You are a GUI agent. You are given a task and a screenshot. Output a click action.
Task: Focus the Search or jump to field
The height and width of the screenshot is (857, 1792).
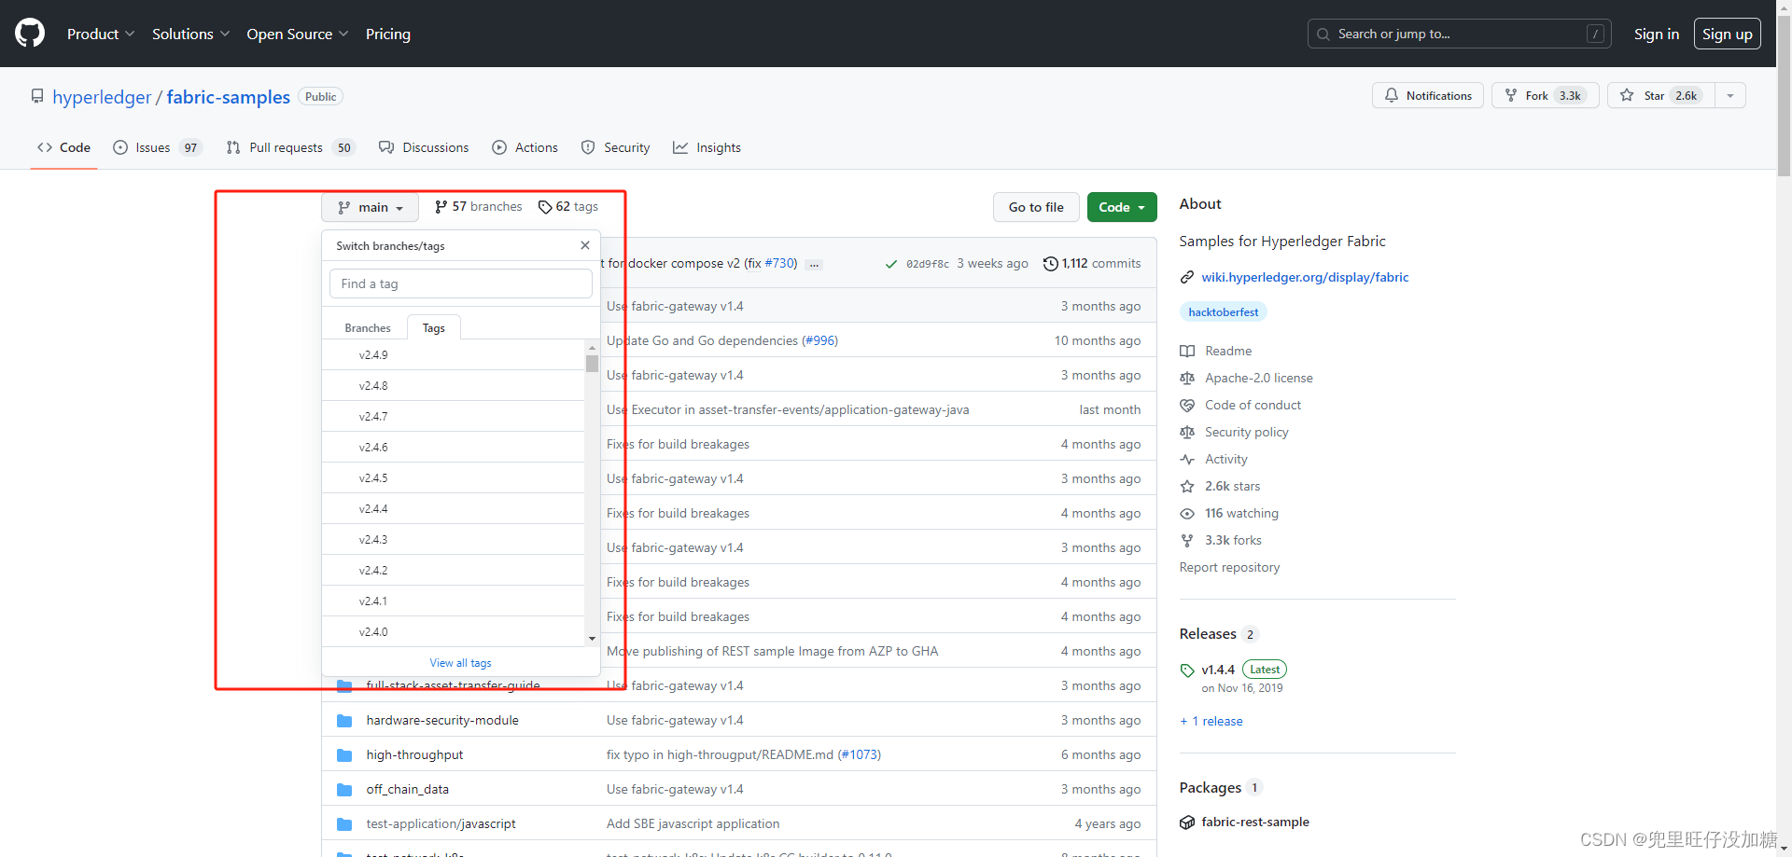click(x=1459, y=34)
